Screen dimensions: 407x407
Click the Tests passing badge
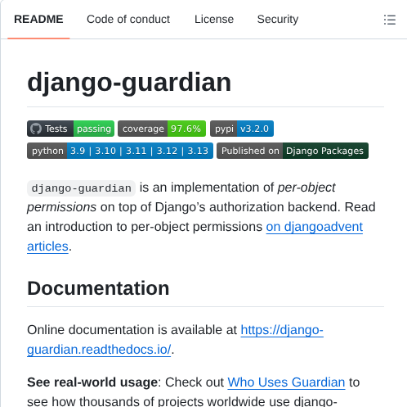pyautogui.click(x=70, y=129)
